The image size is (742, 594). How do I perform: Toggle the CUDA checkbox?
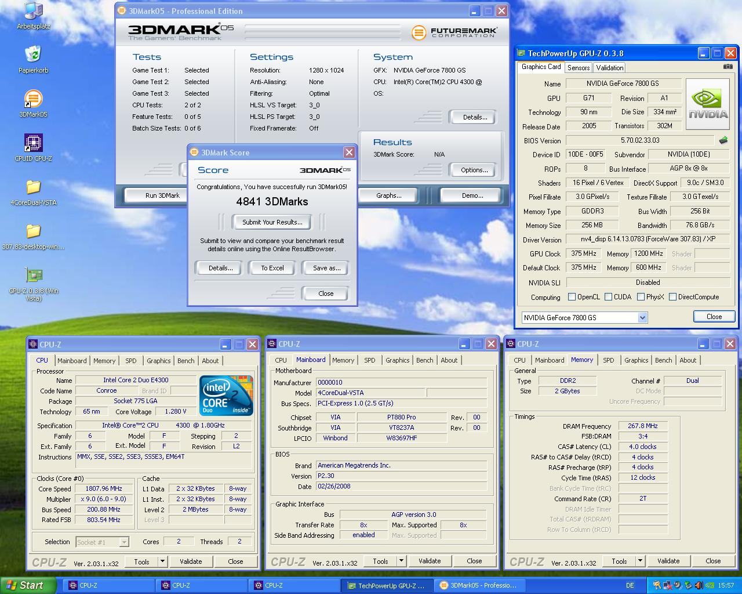click(608, 297)
